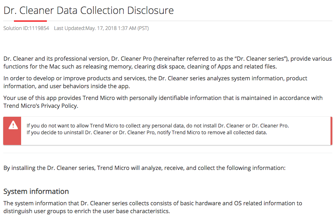The height and width of the screenshot is (216, 333).
Task: Click the first paragraph mentioning Dr. Cleaner Pro
Action: point(167,62)
